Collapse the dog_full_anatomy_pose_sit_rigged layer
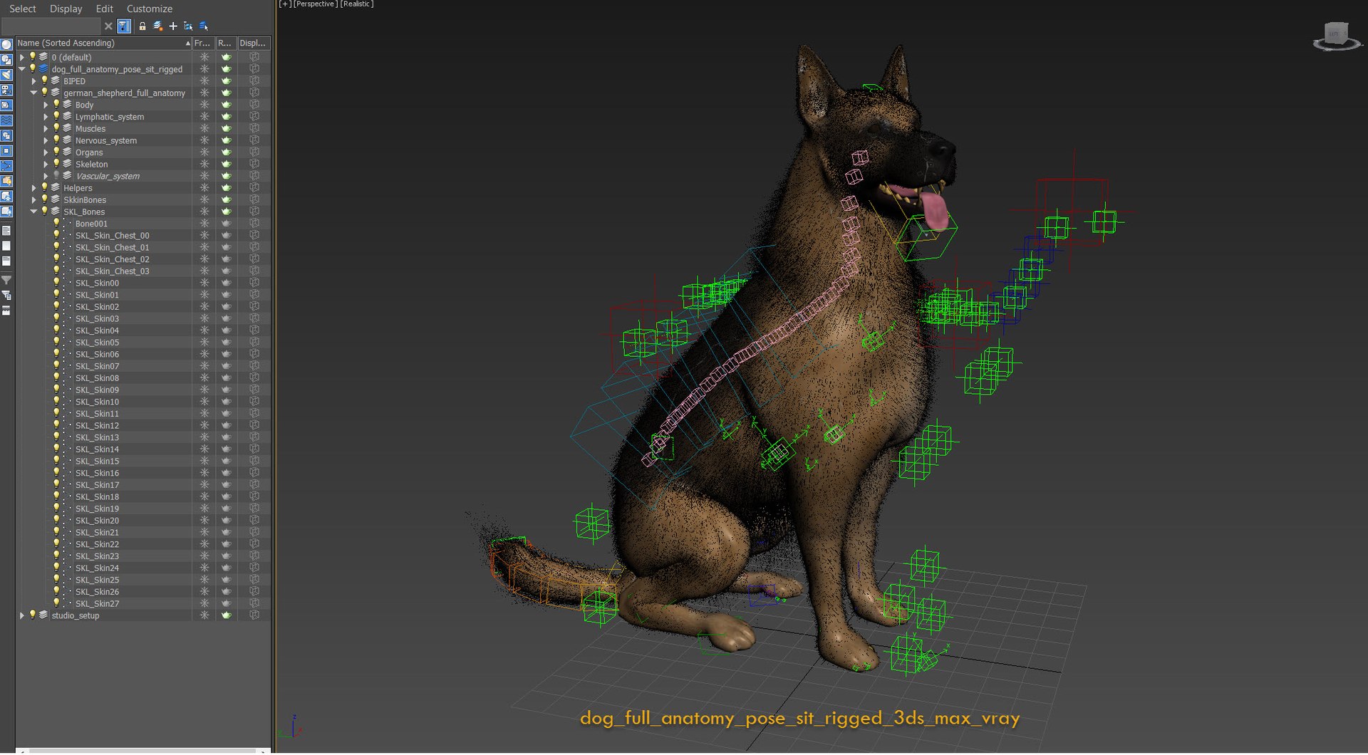Image resolution: width=1368 pixels, height=755 pixels. 22,69
